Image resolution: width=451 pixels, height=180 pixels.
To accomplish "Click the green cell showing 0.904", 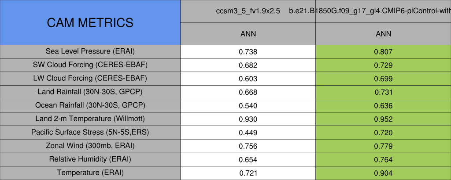I will pos(383,173).
